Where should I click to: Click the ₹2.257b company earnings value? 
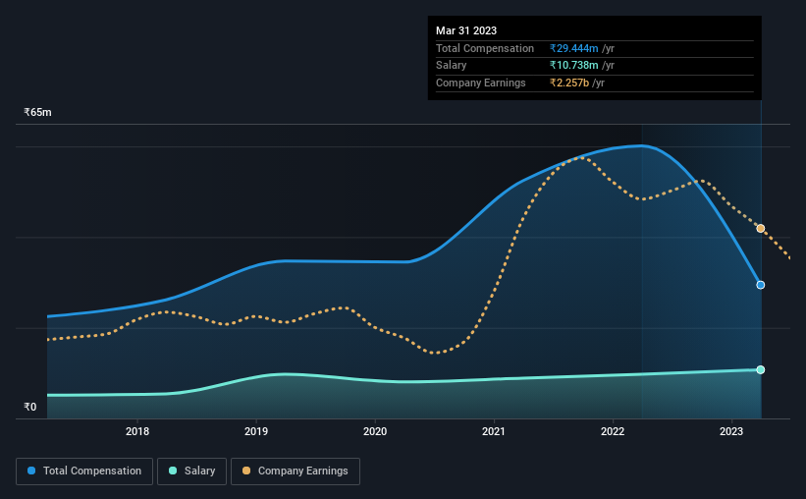(569, 83)
